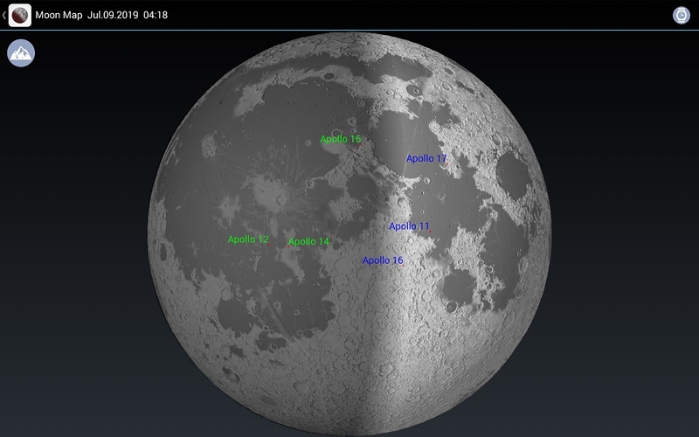Select the Apollo 17 landing site label

426,158
